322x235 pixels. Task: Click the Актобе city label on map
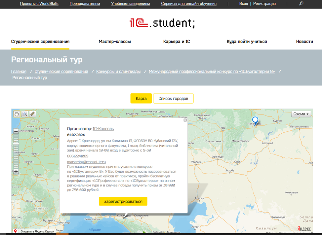(229, 170)
